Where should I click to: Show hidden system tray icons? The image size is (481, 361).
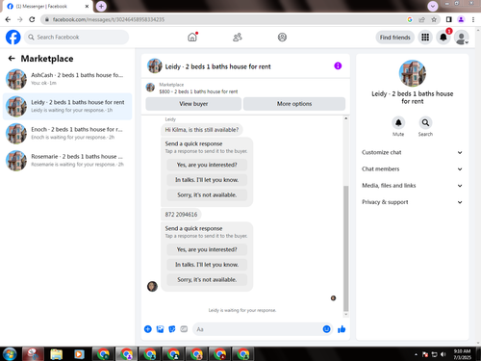tap(416, 354)
